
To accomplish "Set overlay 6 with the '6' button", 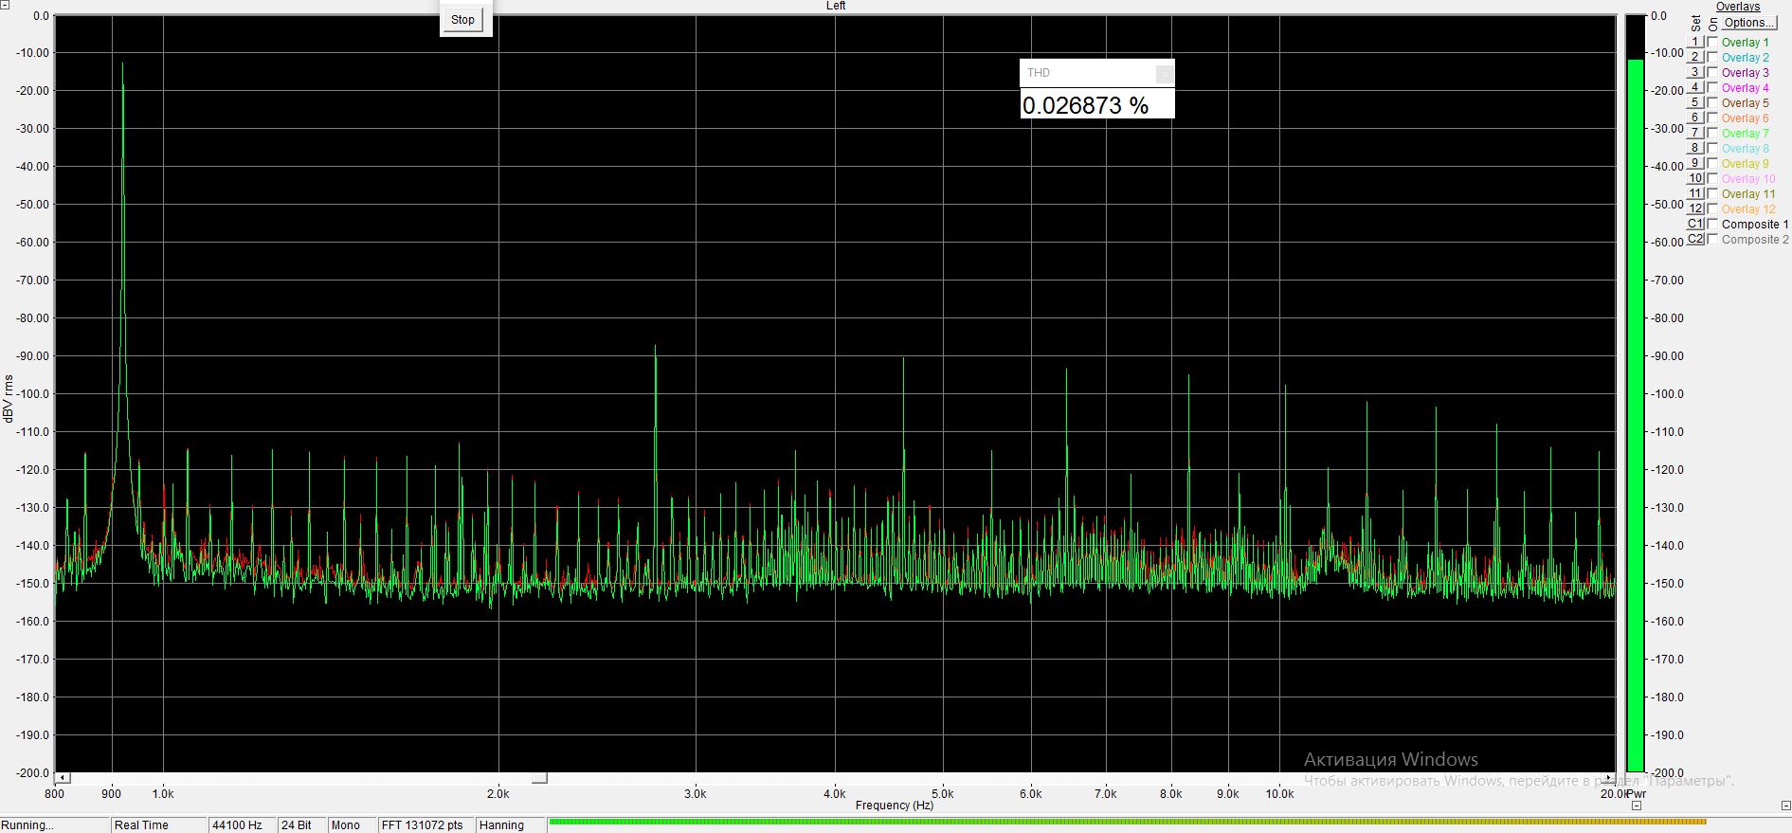I will click(x=1695, y=118).
